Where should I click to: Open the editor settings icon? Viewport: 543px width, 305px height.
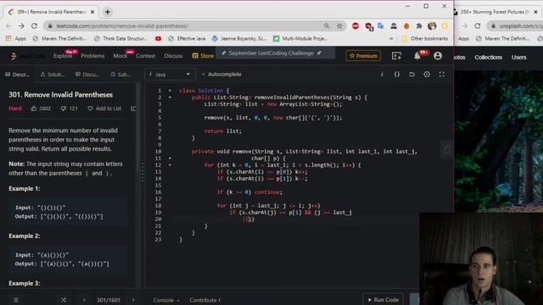(x=427, y=75)
